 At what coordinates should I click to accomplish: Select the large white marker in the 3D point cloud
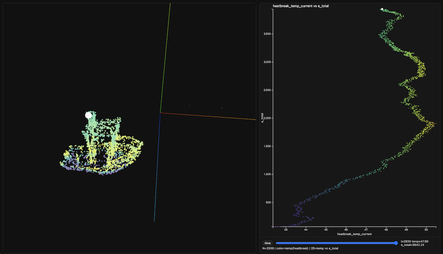pyautogui.click(x=88, y=115)
